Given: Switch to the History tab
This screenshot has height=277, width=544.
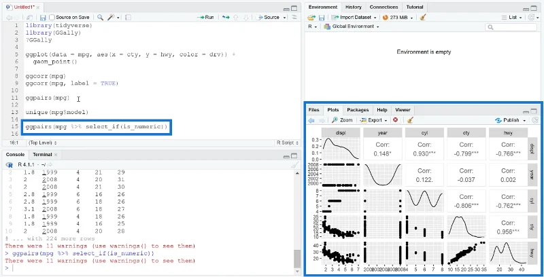Looking at the screenshot, I should click(x=353, y=7).
